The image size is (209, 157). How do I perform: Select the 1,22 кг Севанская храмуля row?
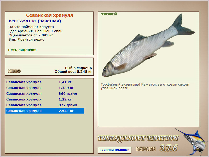45,99
